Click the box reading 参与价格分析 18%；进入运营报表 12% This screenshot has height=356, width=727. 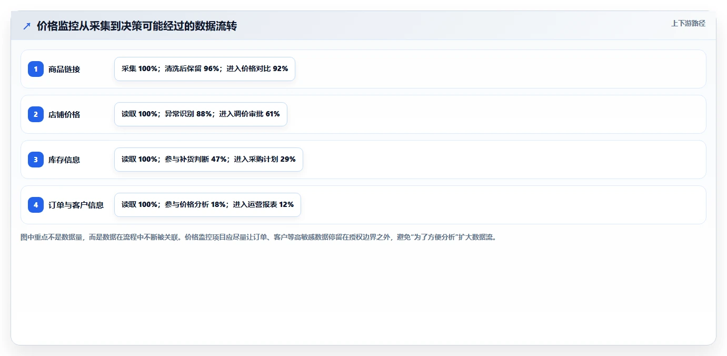click(207, 205)
